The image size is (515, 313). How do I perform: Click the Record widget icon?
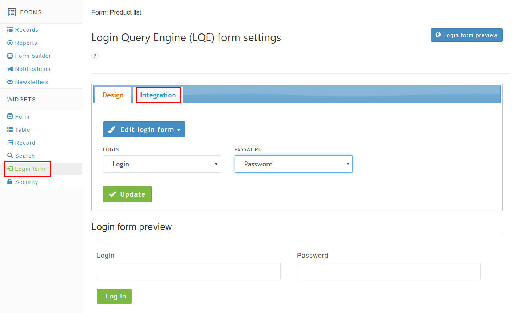coord(10,143)
